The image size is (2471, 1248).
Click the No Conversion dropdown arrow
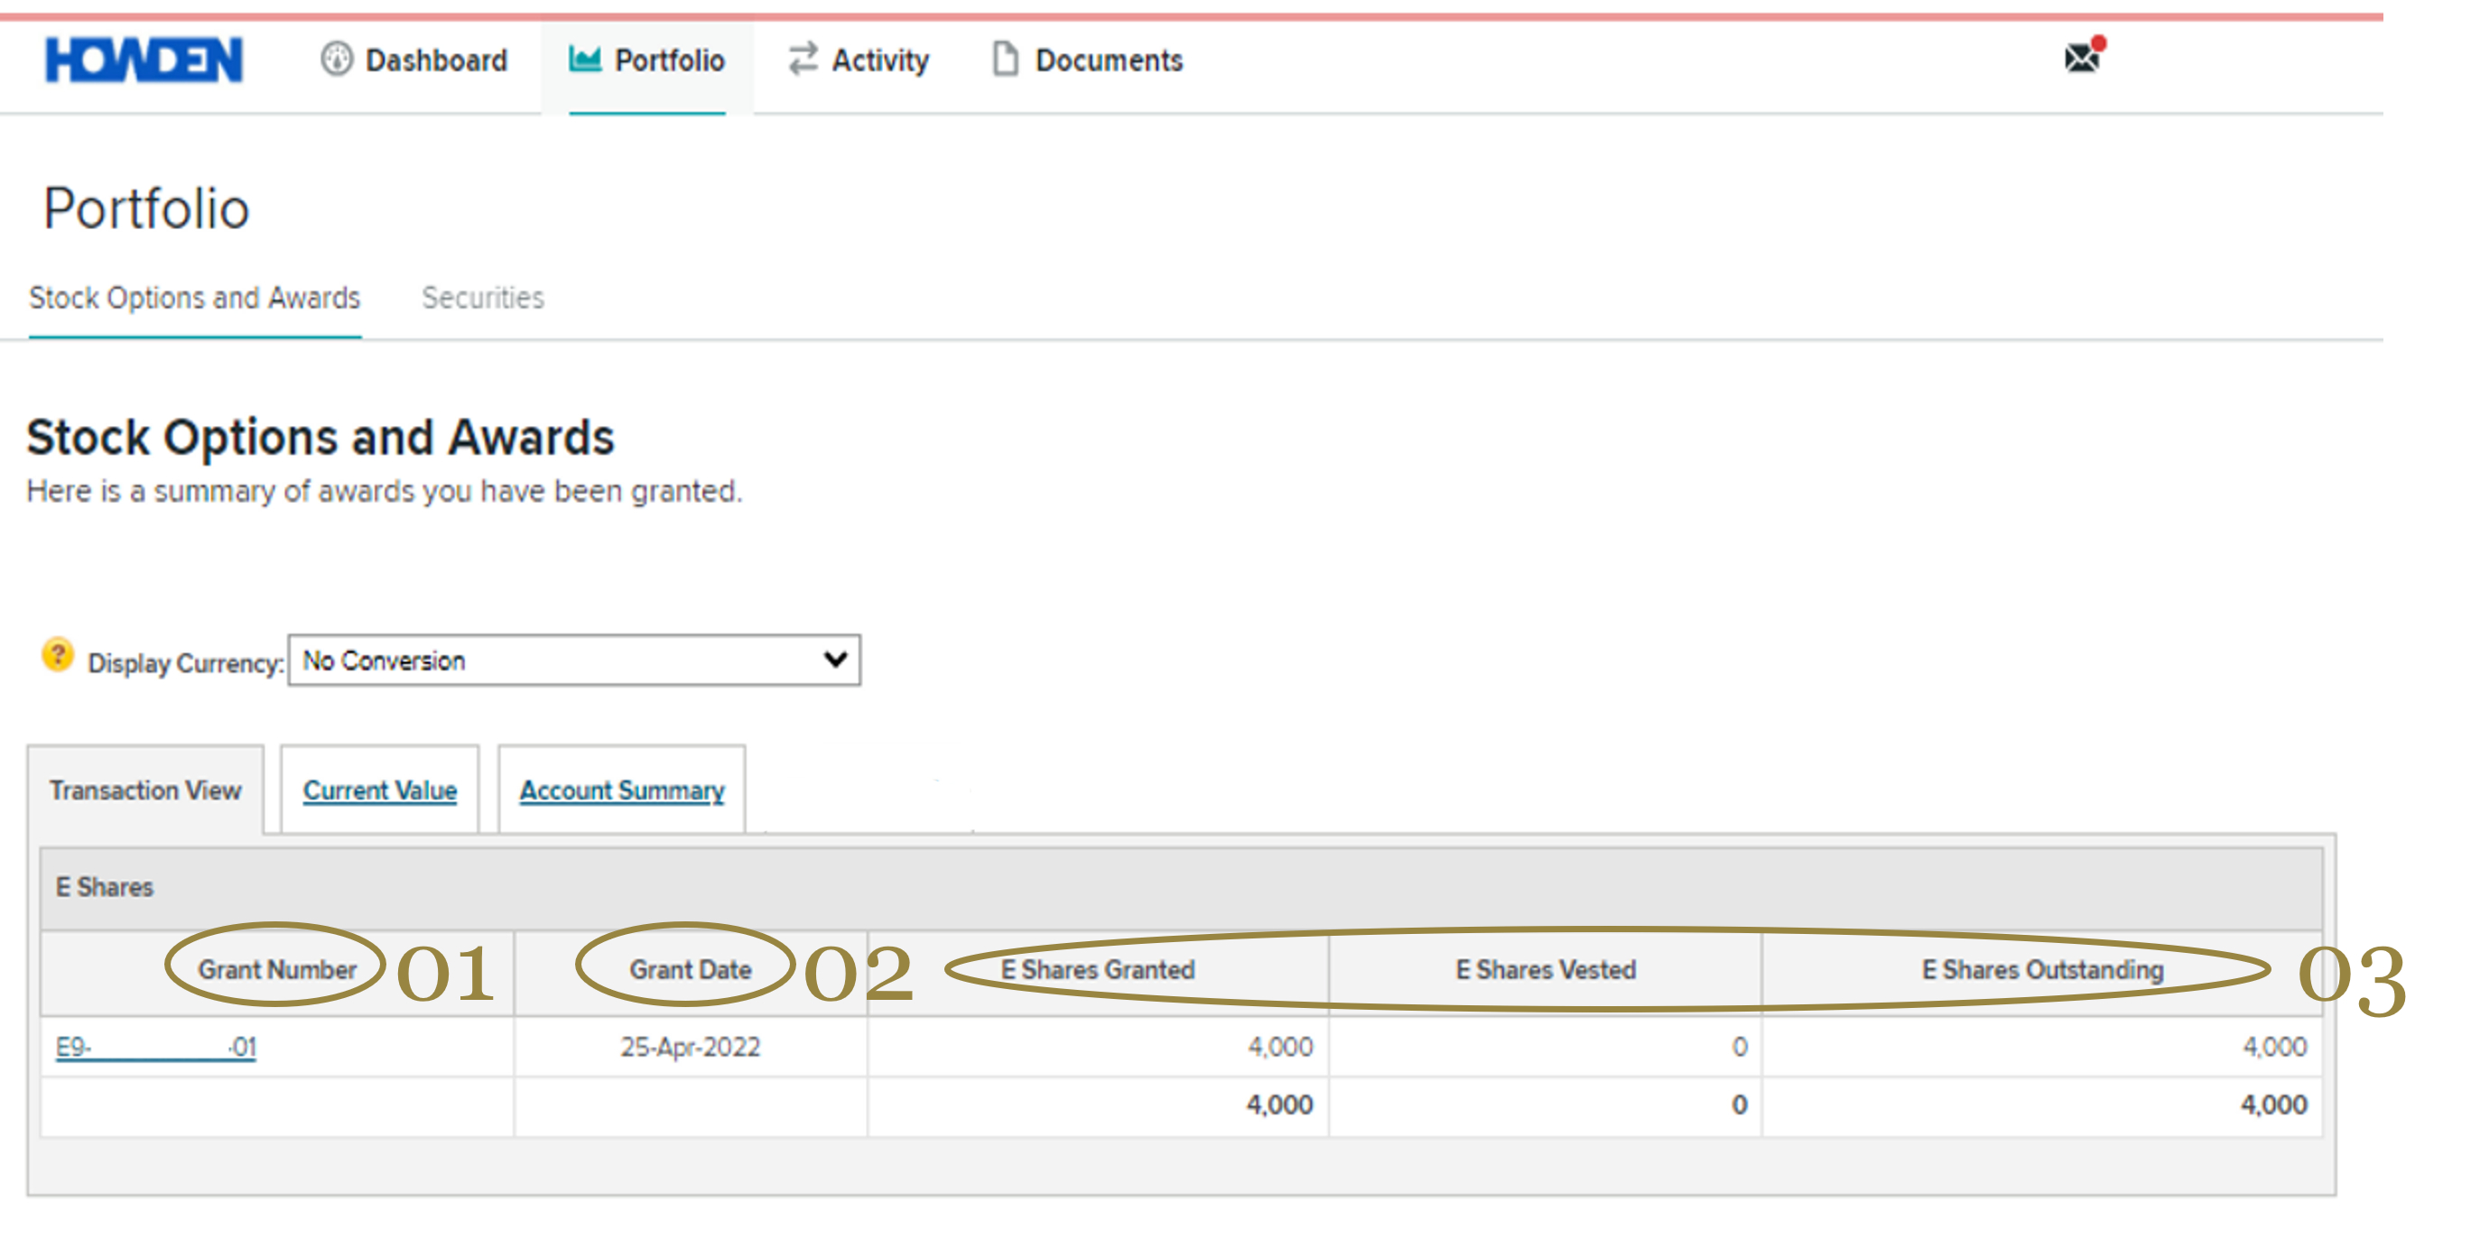(x=835, y=661)
